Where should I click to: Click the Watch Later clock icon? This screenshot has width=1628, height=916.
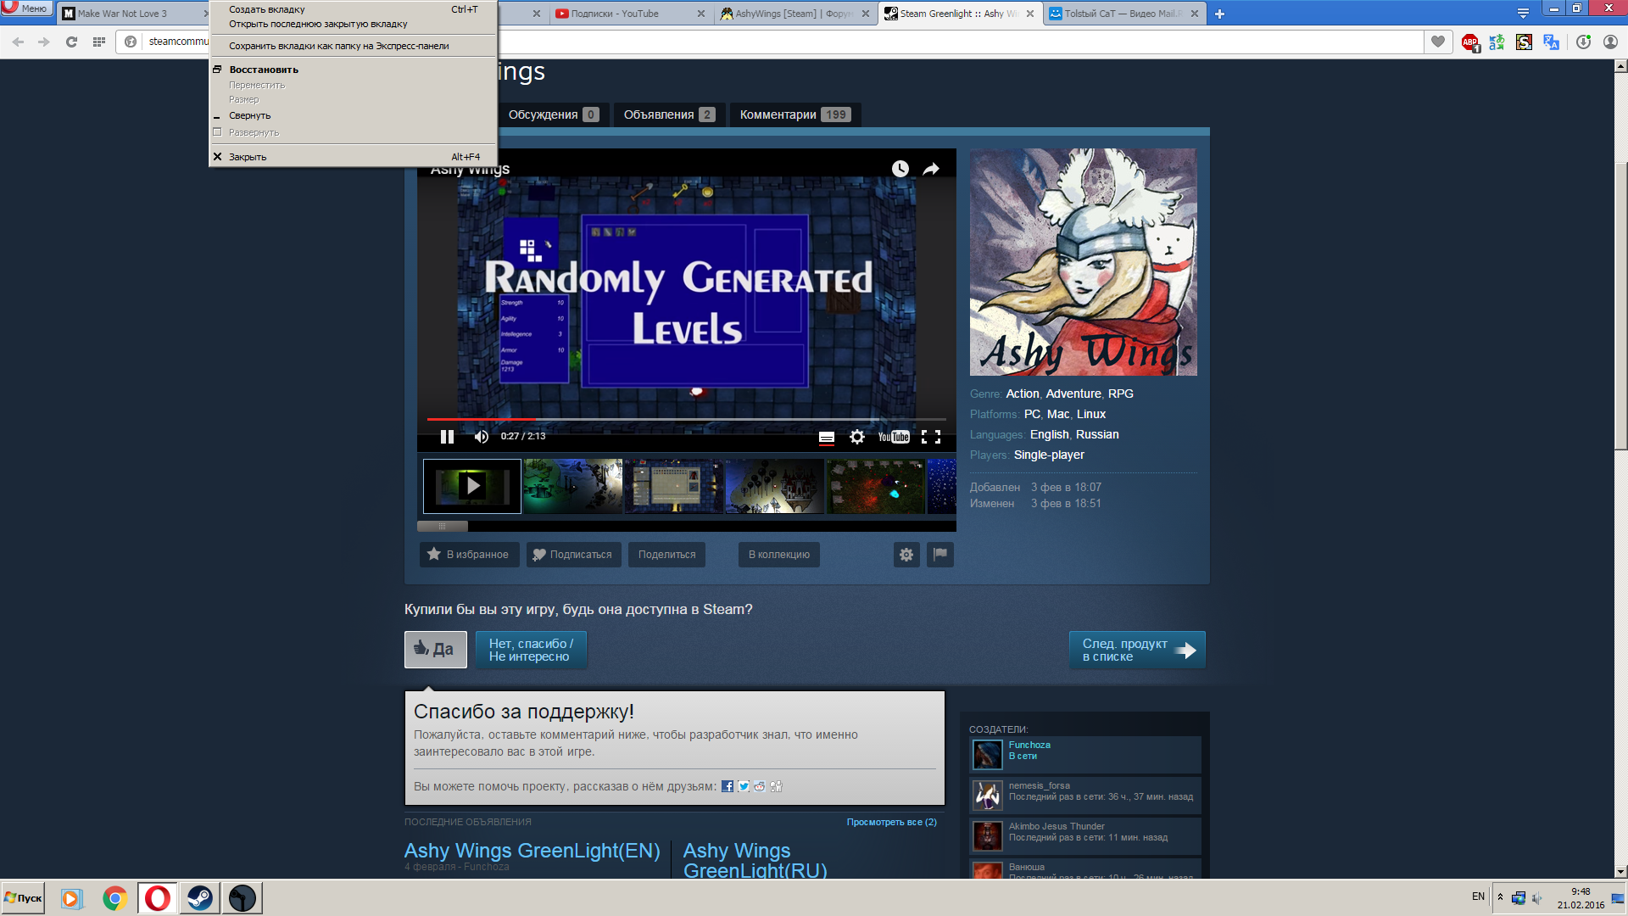click(x=900, y=169)
